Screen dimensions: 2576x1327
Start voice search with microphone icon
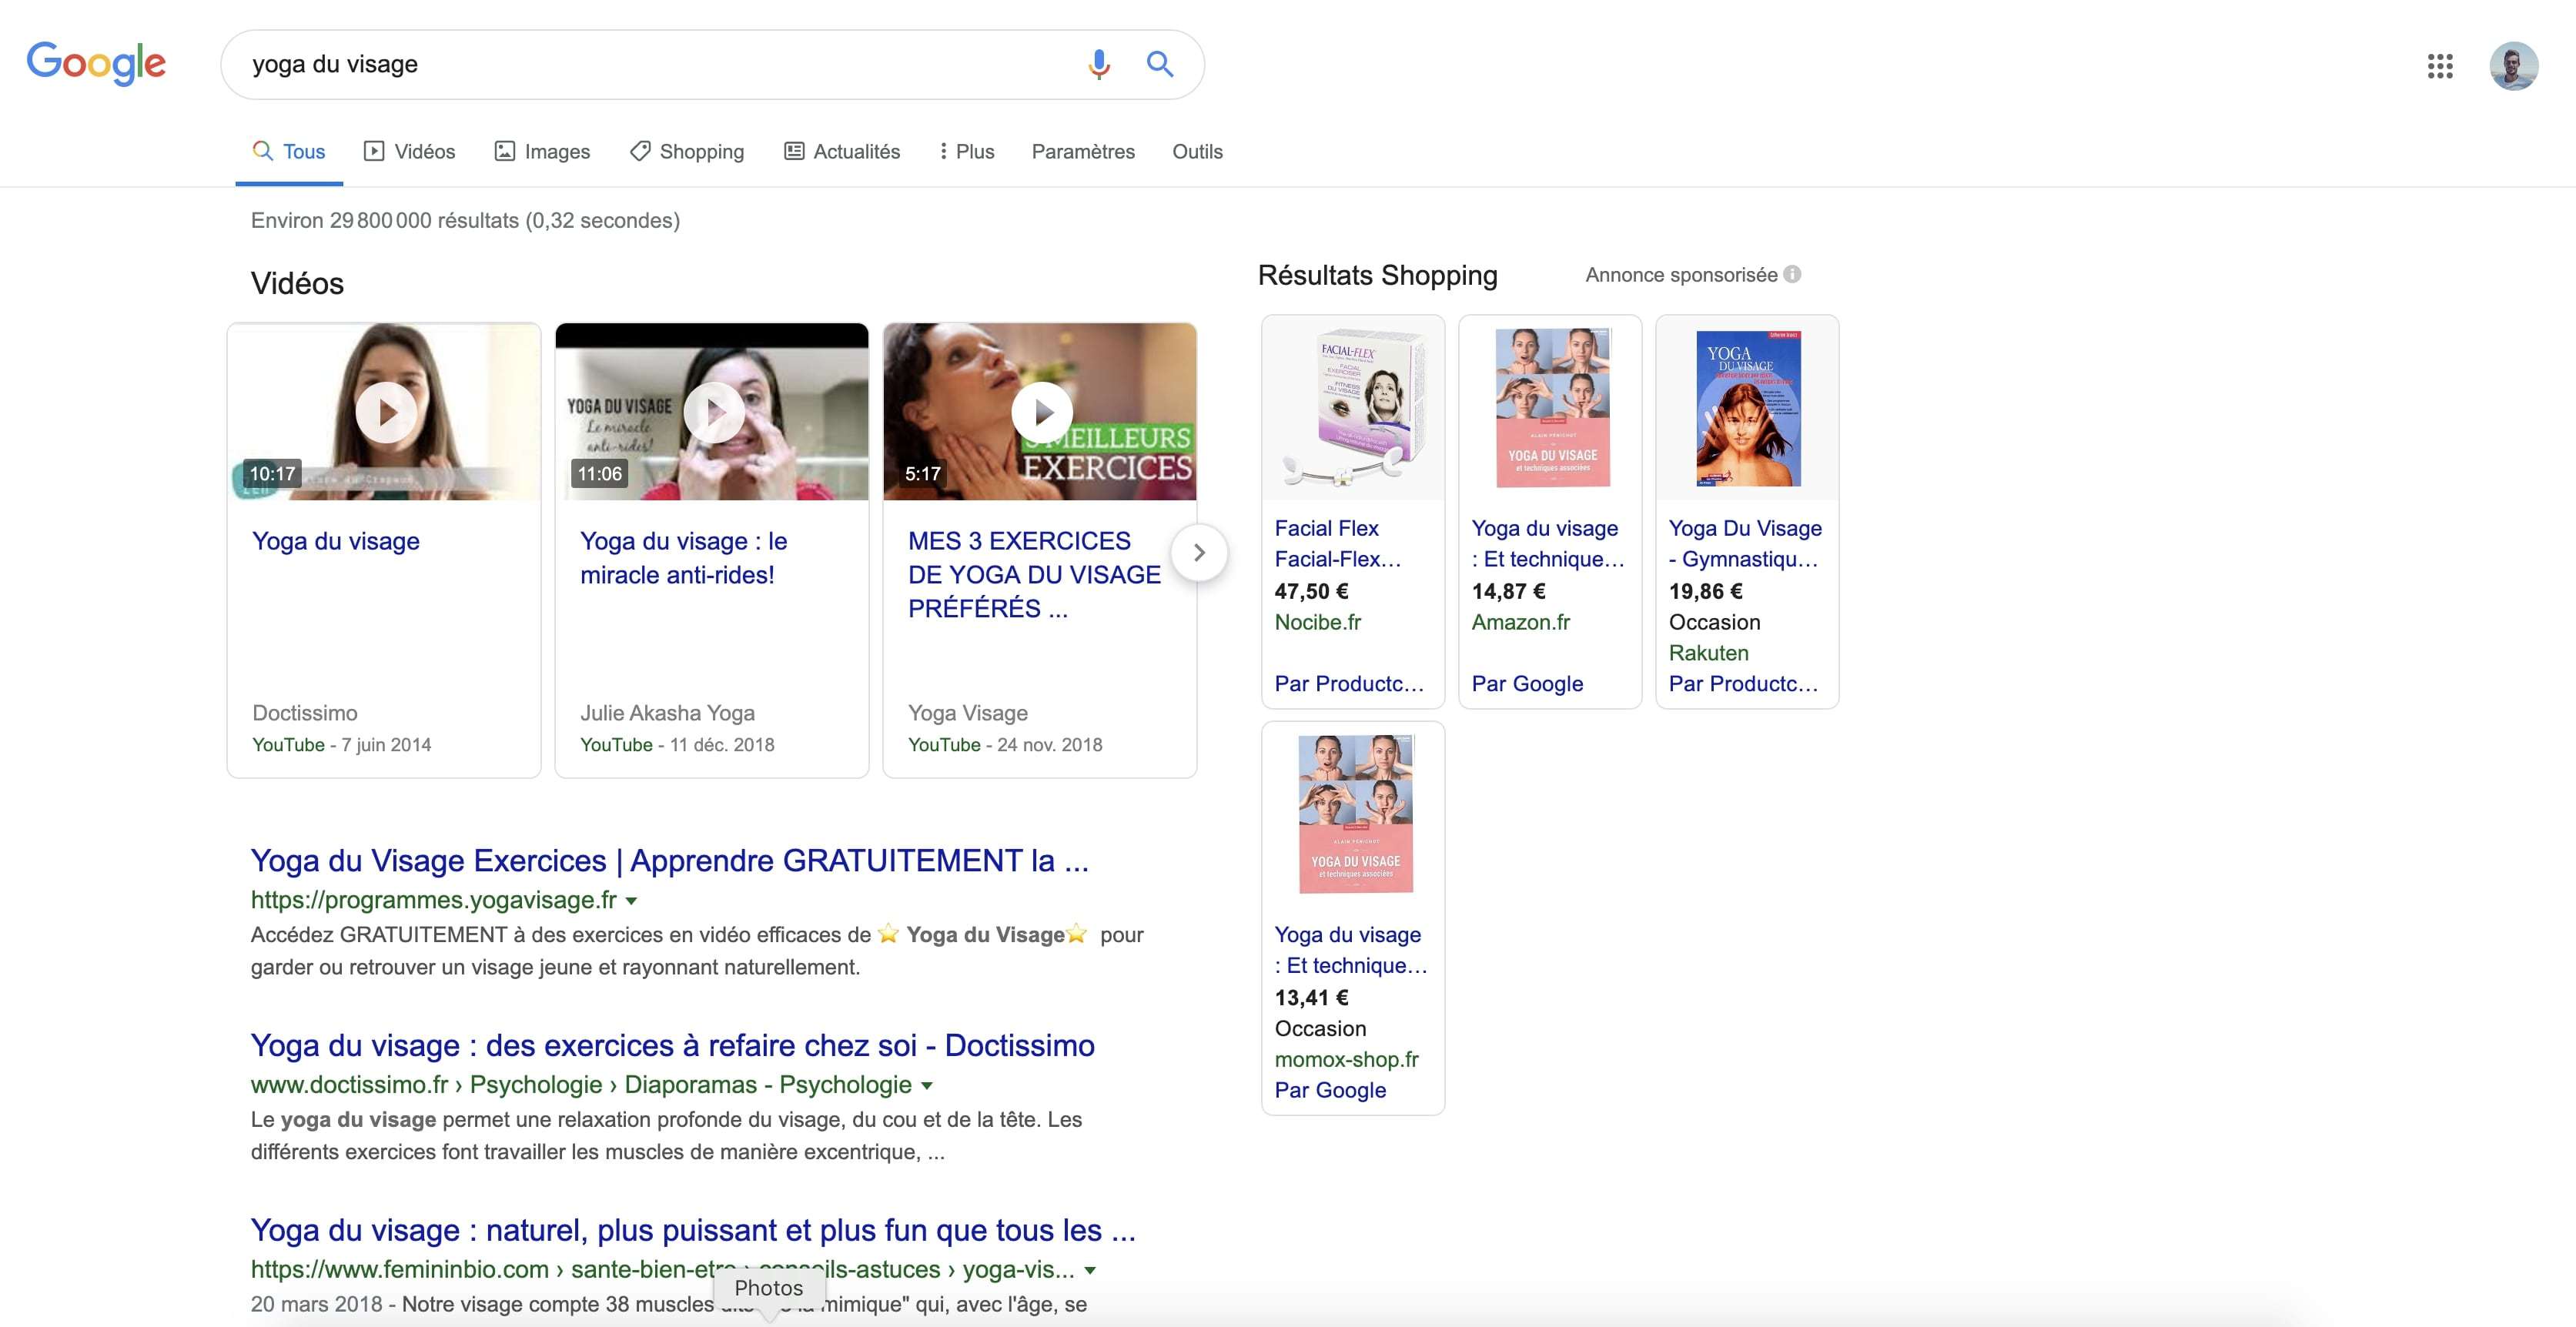point(1098,64)
